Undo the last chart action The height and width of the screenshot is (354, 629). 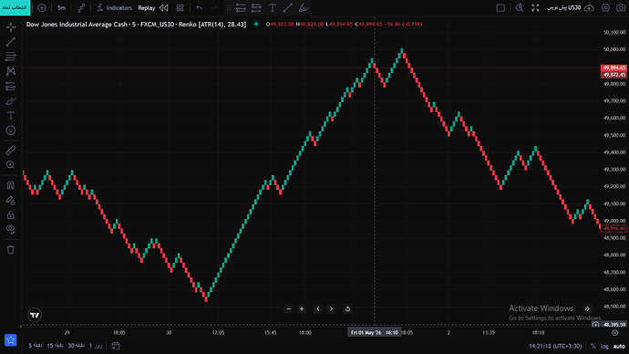click(x=200, y=8)
